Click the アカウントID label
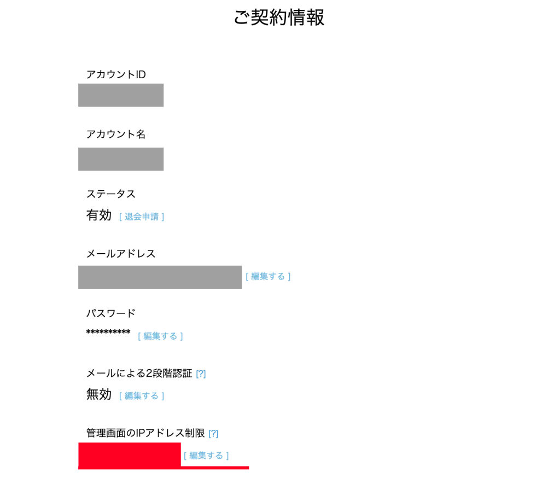560x484 pixels. click(x=116, y=74)
